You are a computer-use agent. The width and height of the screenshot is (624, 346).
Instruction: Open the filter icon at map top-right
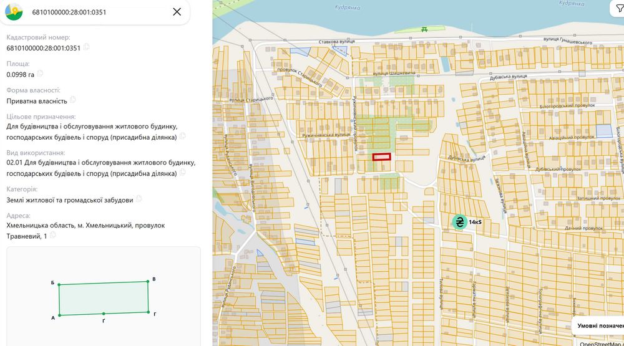619,9
